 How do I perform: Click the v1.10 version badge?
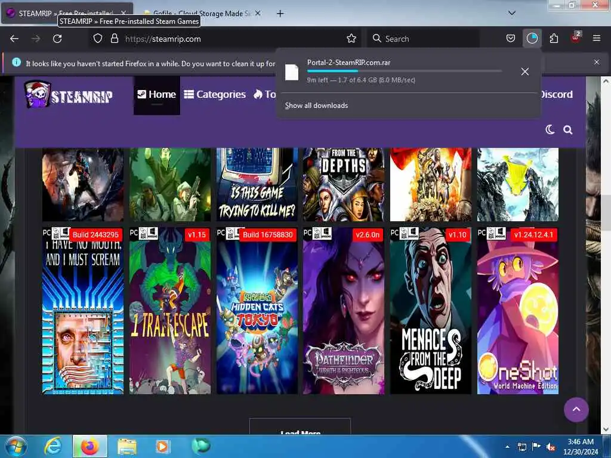[x=458, y=235]
